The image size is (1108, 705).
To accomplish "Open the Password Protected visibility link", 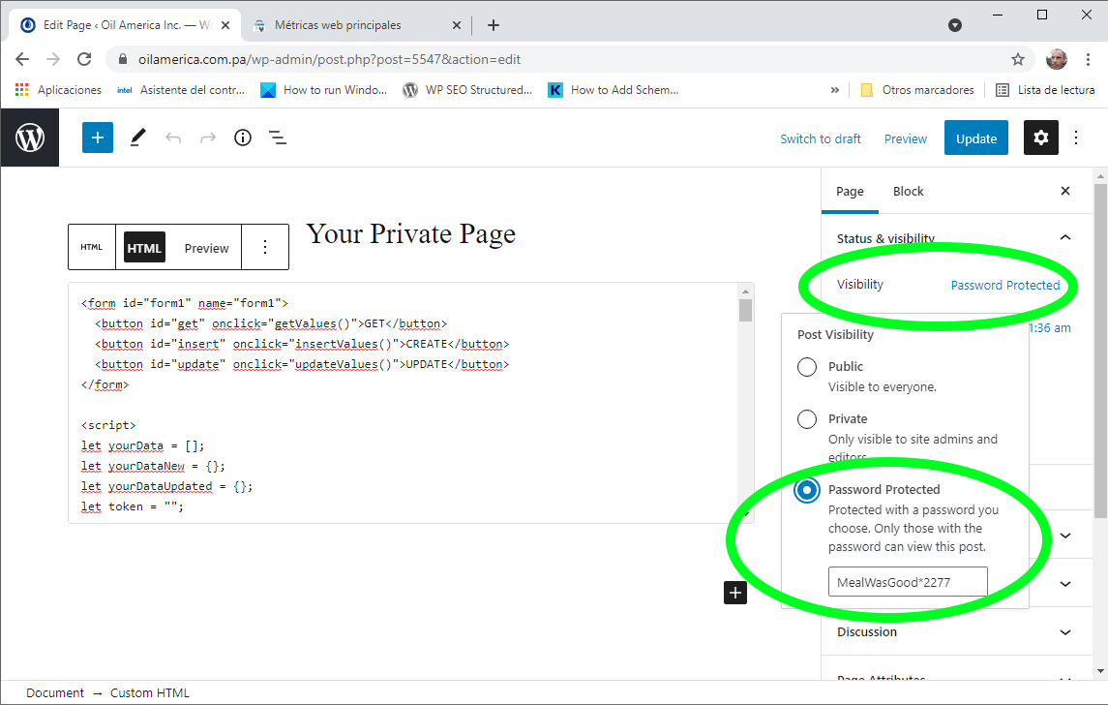I will pyautogui.click(x=1004, y=285).
